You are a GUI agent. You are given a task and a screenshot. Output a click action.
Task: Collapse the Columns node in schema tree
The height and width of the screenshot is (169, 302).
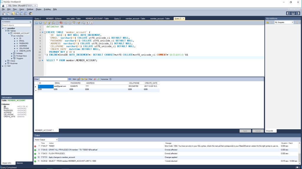coord(12,36)
